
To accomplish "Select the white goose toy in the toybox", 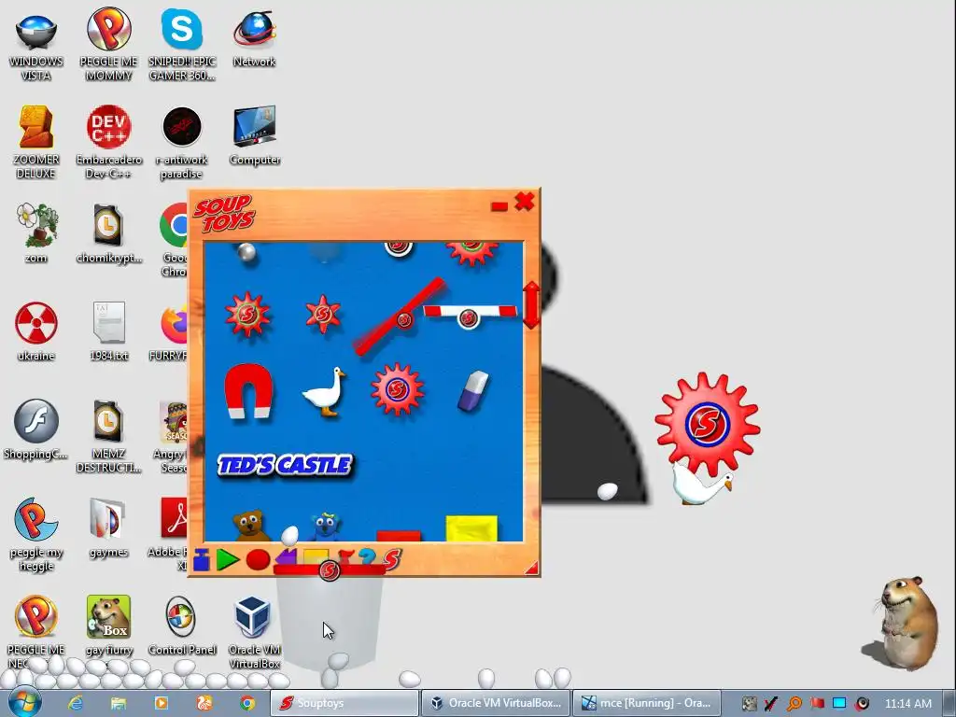I will click(x=324, y=391).
